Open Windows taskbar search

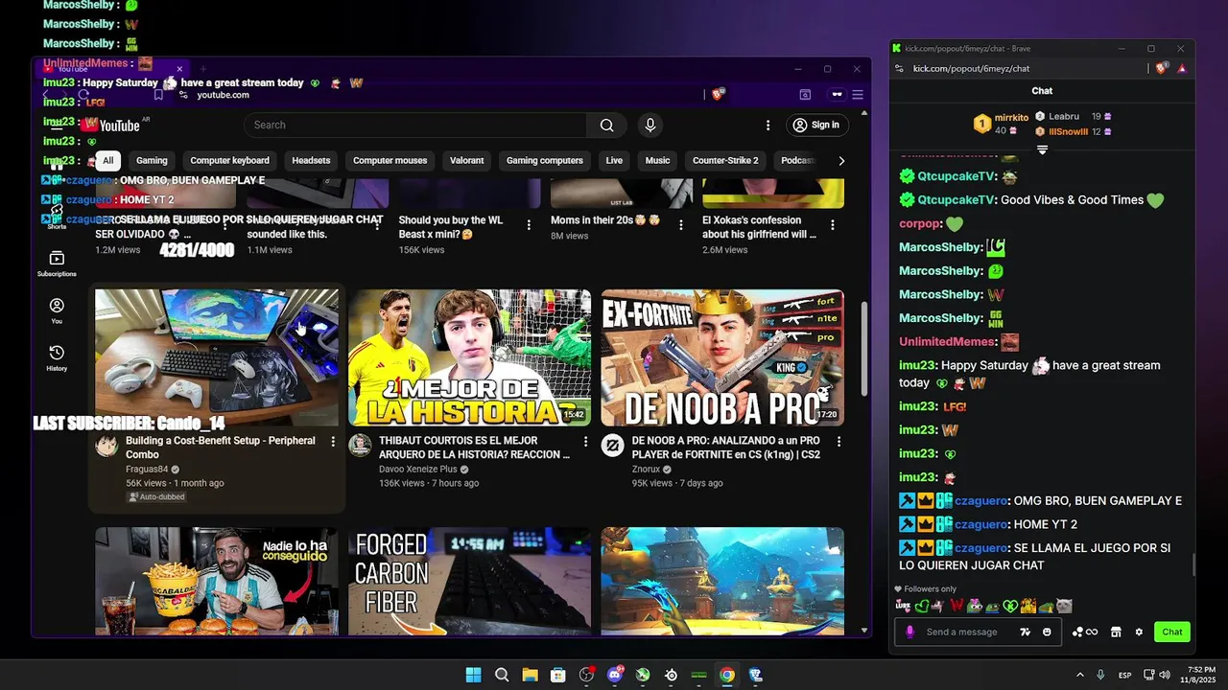click(x=502, y=675)
